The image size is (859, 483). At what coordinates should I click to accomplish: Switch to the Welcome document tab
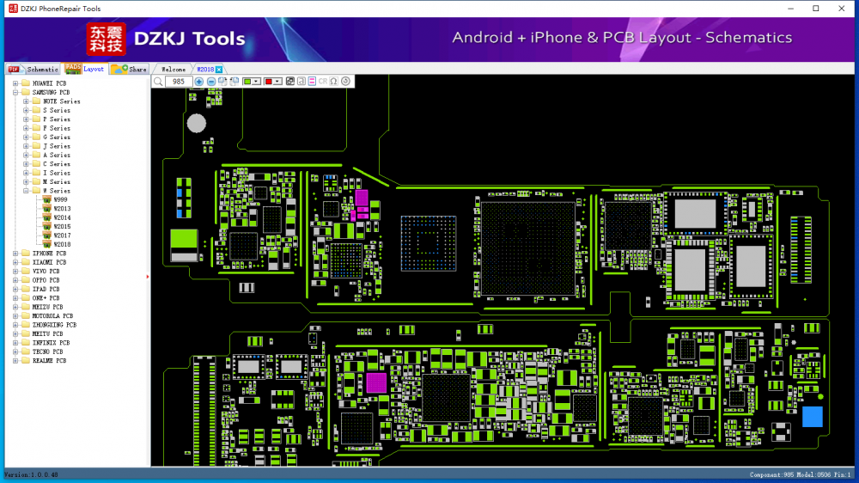(x=173, y=69)
